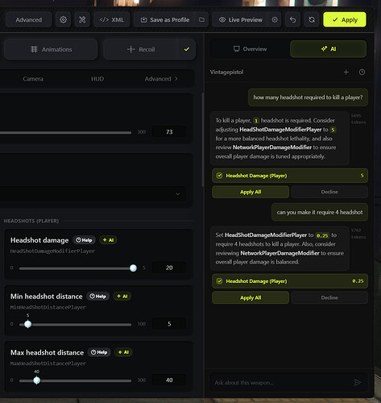Click the refresh icon beside Apply
Image resolution: width=381 pixels, height=403 pixels.
tap(312, 19)
